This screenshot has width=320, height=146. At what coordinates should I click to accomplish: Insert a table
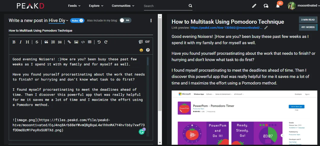(90, 42)
